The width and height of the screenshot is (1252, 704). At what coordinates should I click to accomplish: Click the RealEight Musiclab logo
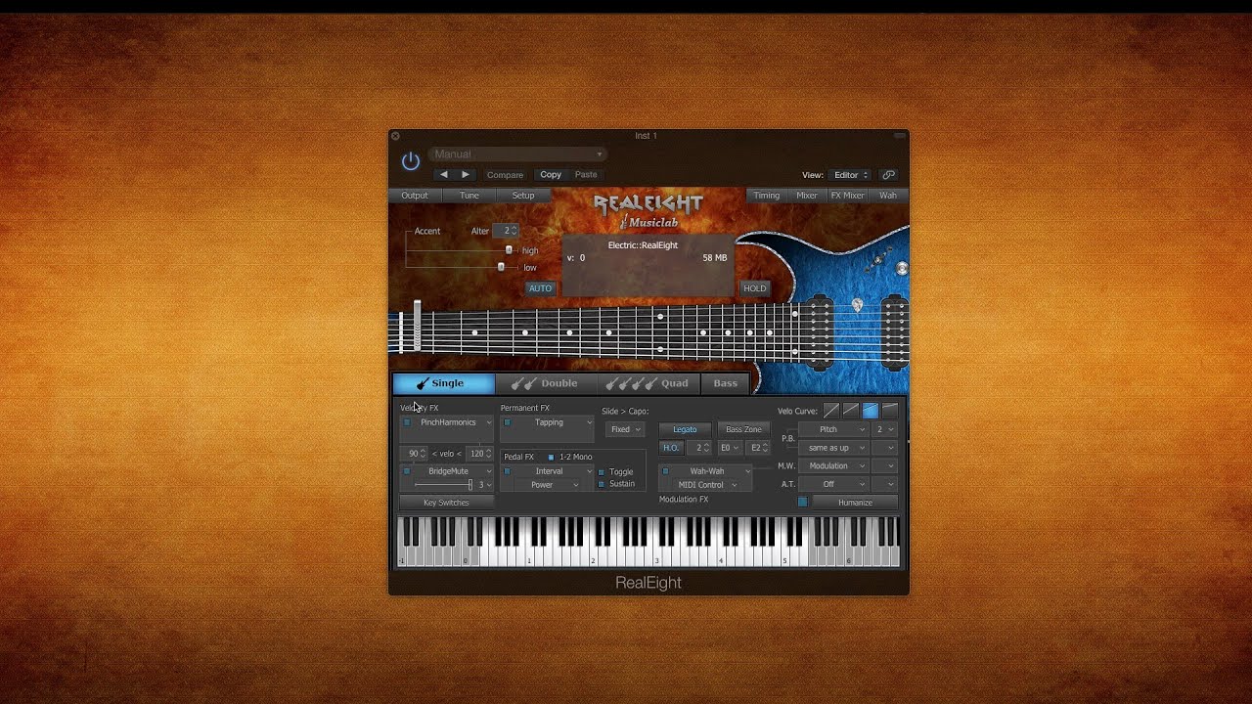[648, 211]
